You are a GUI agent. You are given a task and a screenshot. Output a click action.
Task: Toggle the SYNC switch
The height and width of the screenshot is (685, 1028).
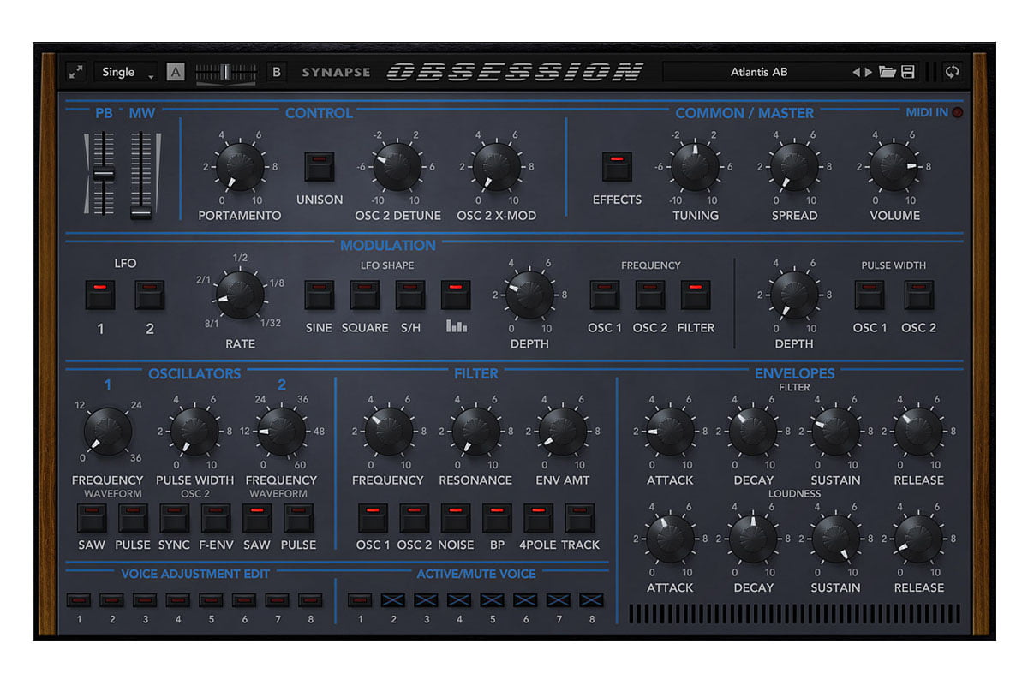point(175,518)
